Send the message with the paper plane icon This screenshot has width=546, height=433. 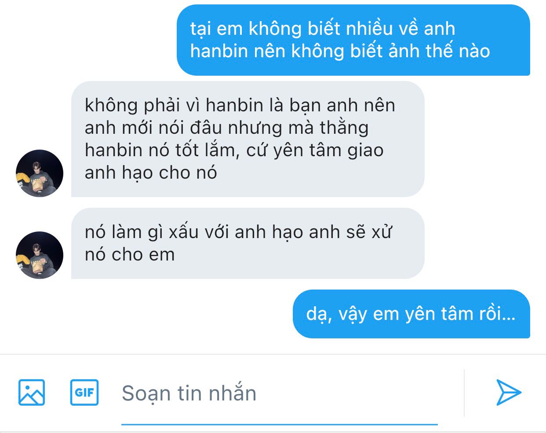coord(509,392)
